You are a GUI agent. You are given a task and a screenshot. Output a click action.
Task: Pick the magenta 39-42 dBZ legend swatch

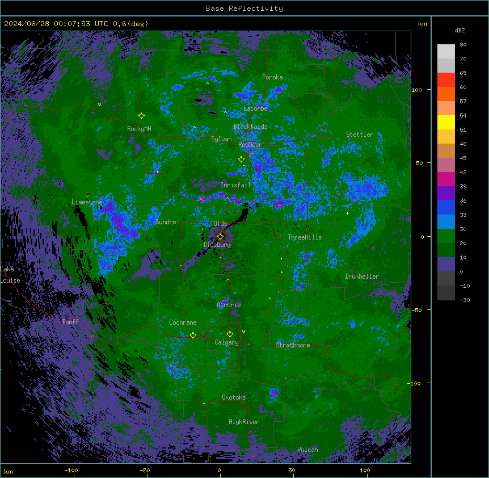446,179
